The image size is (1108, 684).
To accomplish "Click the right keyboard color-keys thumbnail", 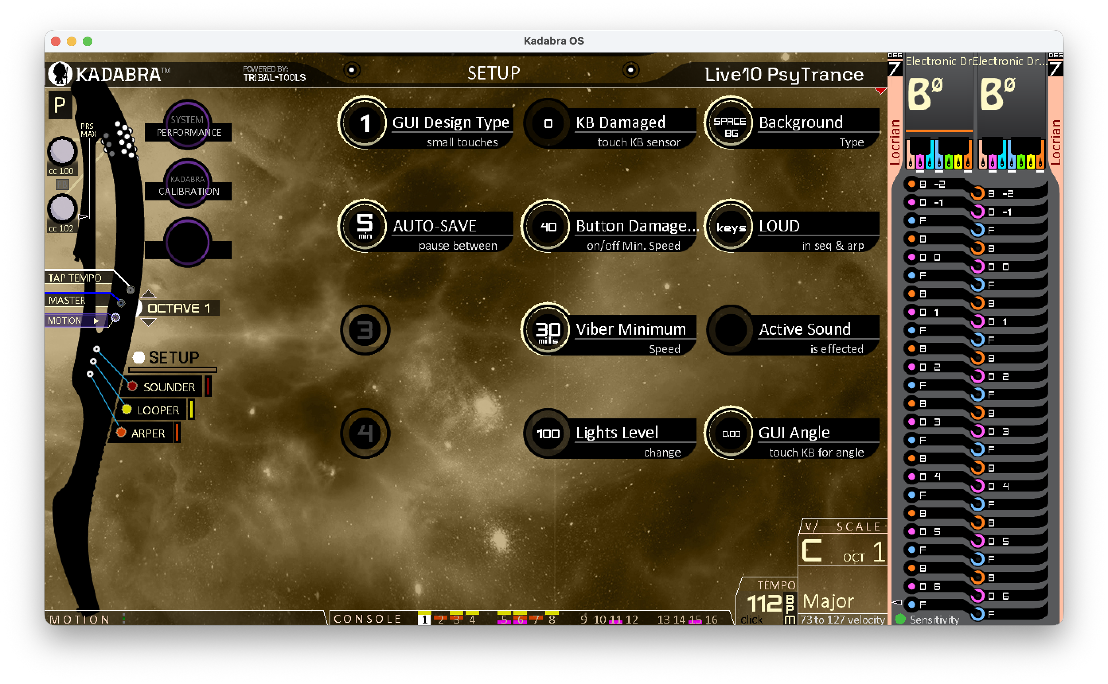I will click(x=1011, y=154).
